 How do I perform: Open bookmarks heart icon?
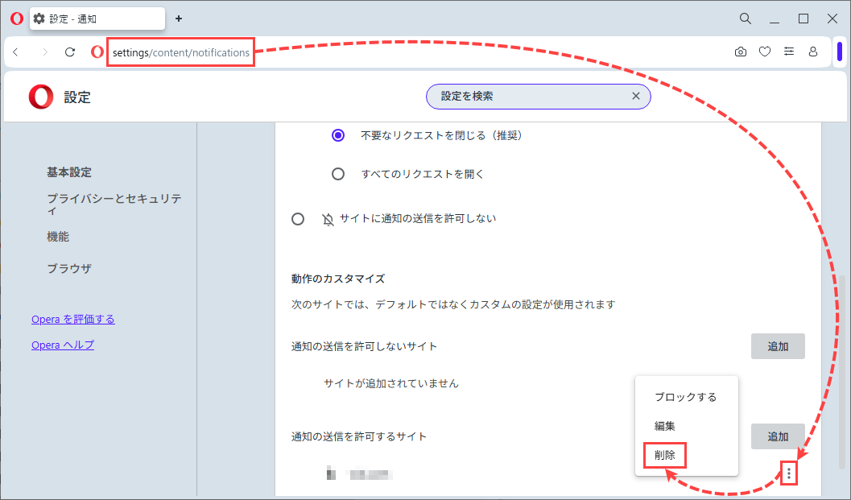765,52
